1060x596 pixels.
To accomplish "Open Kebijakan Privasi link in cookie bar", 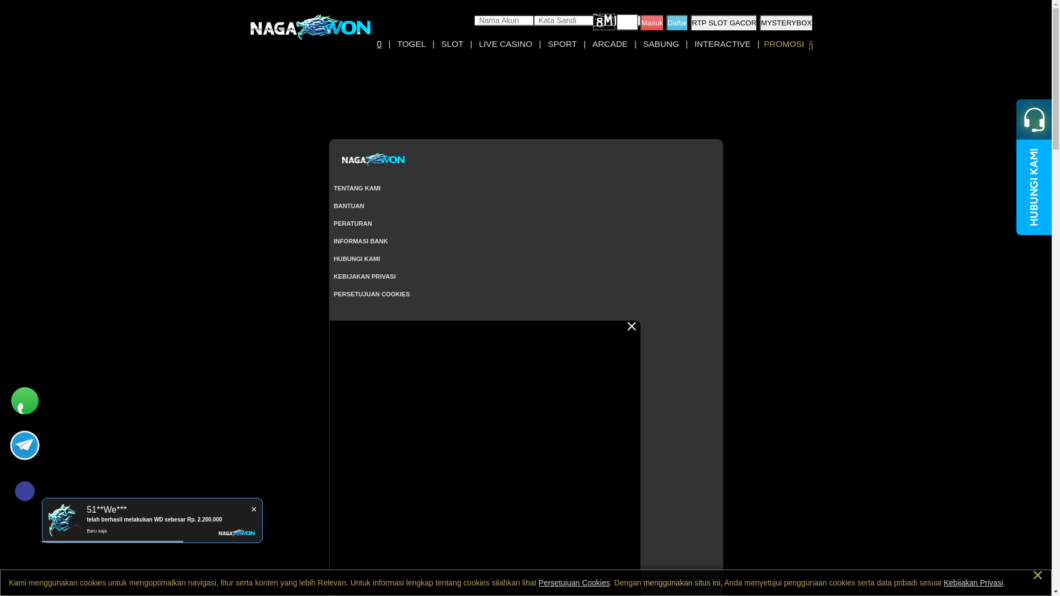I will (x=973, y=583).
